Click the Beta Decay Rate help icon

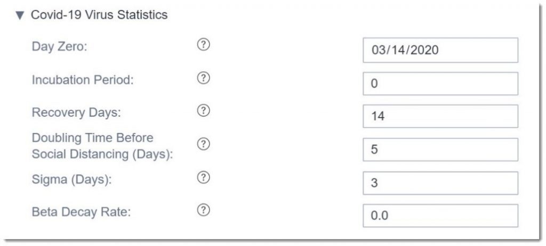coord(203,210)
